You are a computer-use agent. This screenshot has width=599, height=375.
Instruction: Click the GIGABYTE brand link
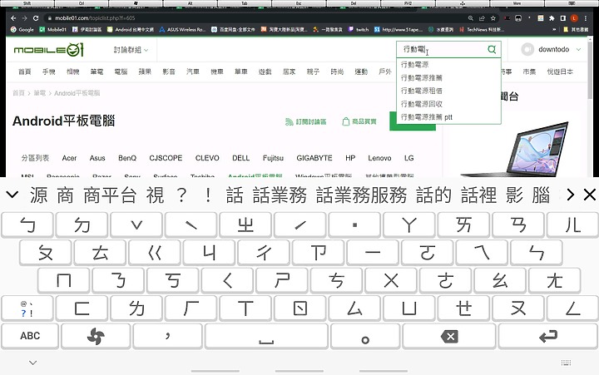pos(314,158)
